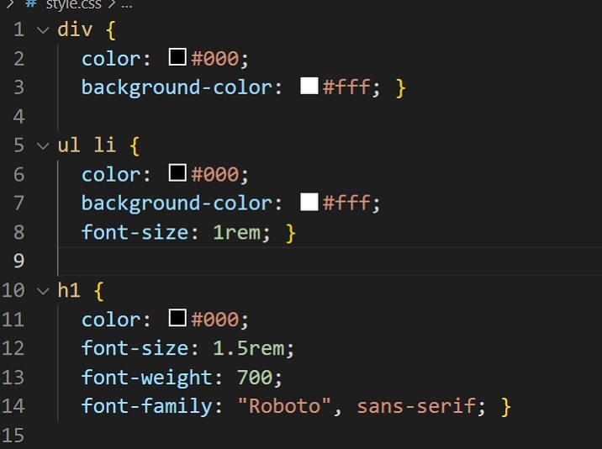The height and width of the screenshot is (449, 602).
Task: Place cursor in the h1 selector
Action: click(68, 292)
